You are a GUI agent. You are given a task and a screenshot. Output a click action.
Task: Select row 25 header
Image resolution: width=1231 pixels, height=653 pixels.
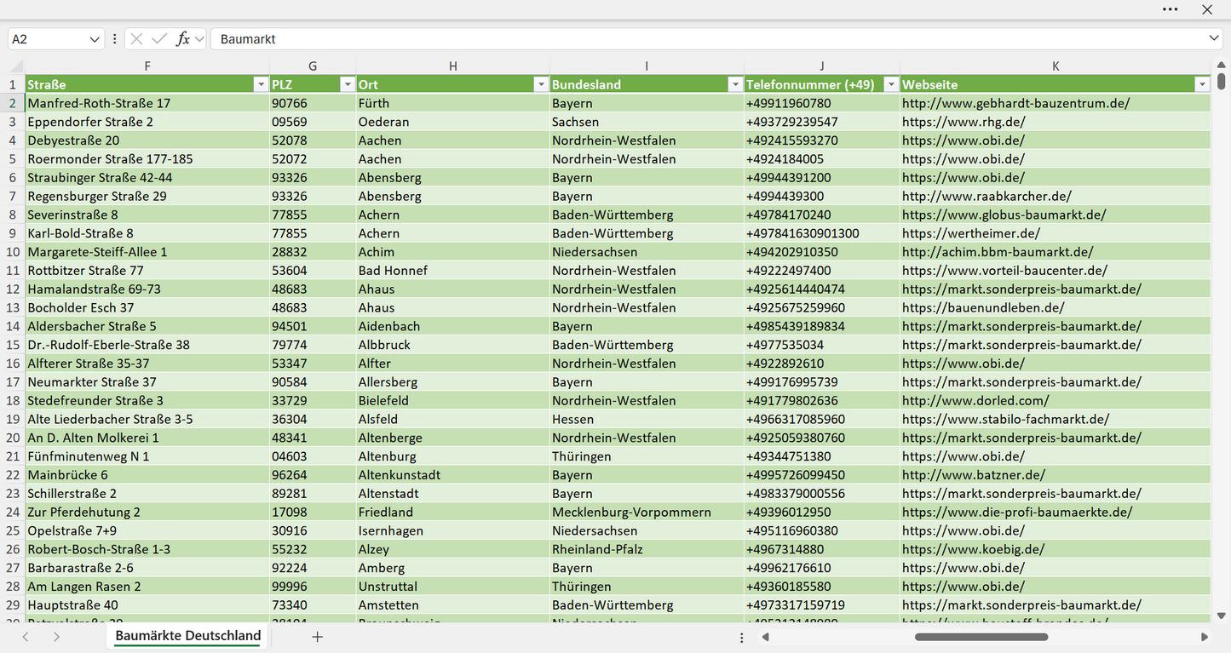tap(13, 530)
